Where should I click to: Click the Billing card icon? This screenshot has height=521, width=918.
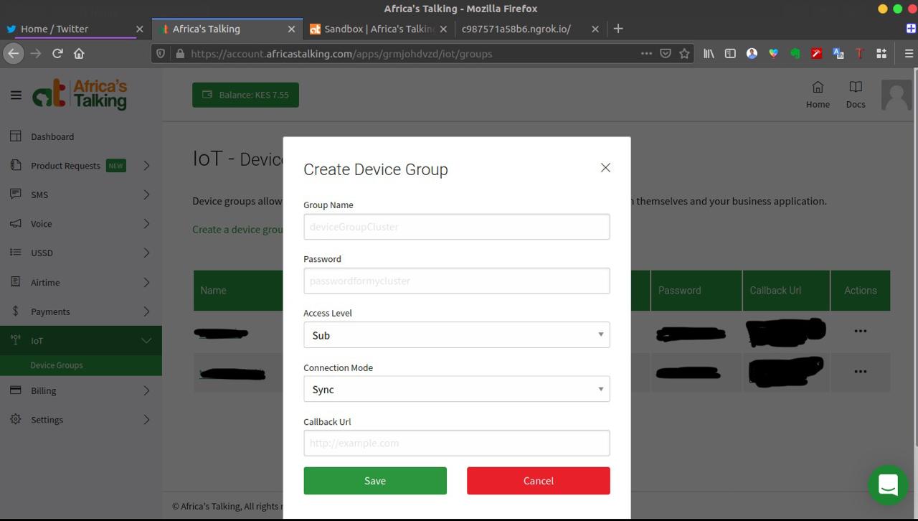pos(16,390)
